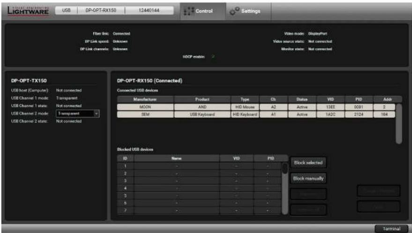
Task: Click the DP-OPT-RX150 (Connected) heading
Action: click(x=150, y=81)
